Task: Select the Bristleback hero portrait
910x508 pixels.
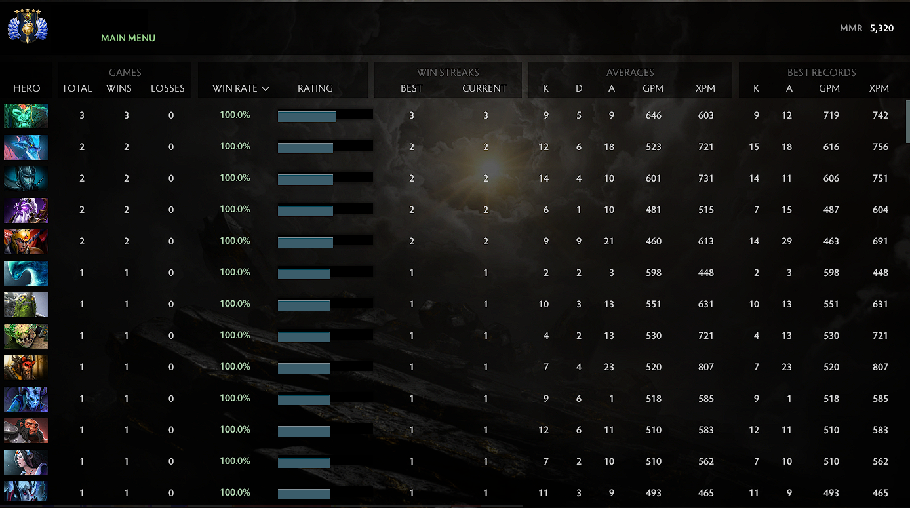Action: (26, 336)
